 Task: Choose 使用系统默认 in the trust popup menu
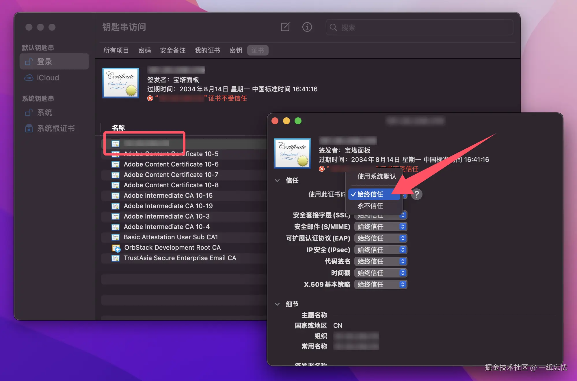tap(376, 176)
